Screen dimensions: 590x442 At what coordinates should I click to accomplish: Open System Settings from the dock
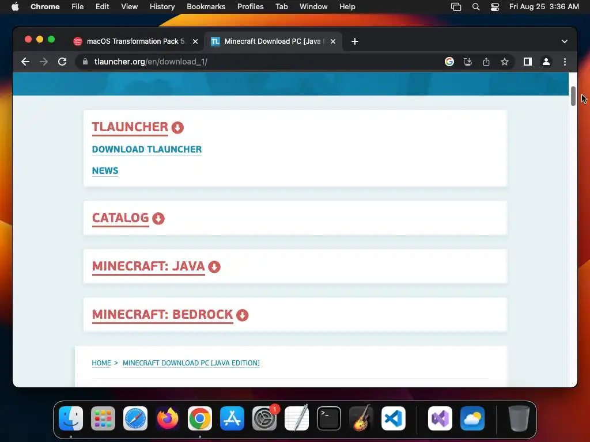[264, 418]
